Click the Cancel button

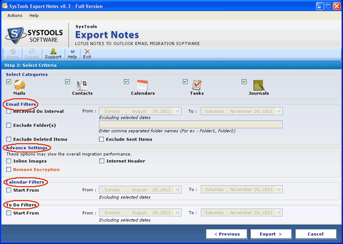(x=316, y=234)
